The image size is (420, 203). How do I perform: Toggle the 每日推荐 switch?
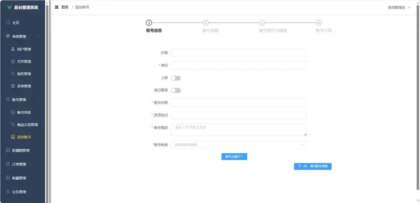[176, 90]
